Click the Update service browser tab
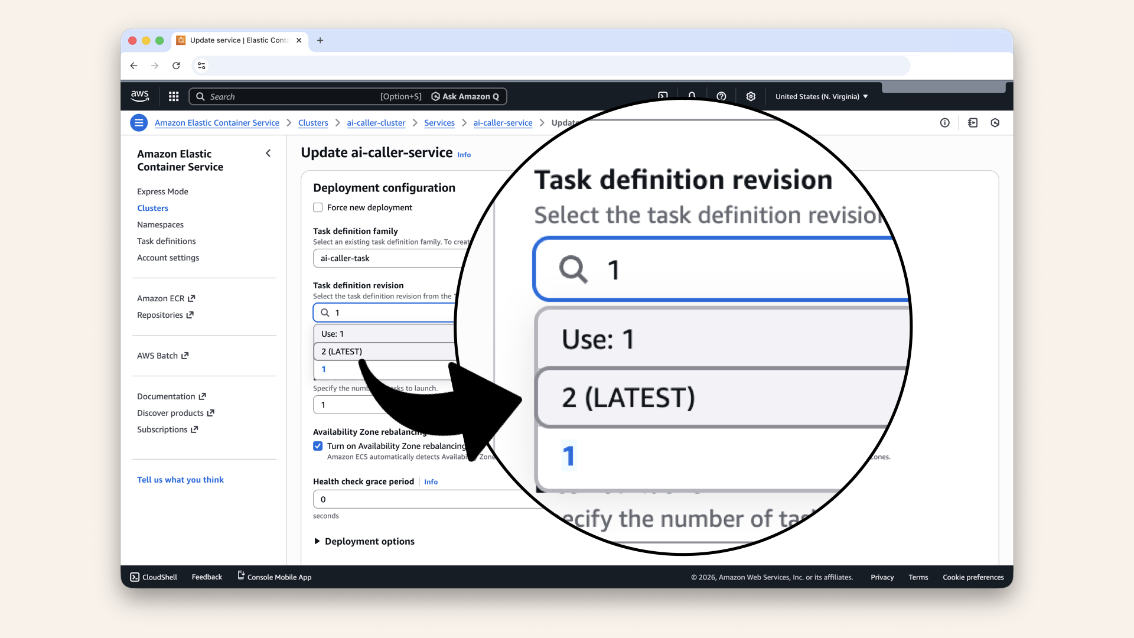The height and width of the screenshot is (638, 1134). coord(235,40)
